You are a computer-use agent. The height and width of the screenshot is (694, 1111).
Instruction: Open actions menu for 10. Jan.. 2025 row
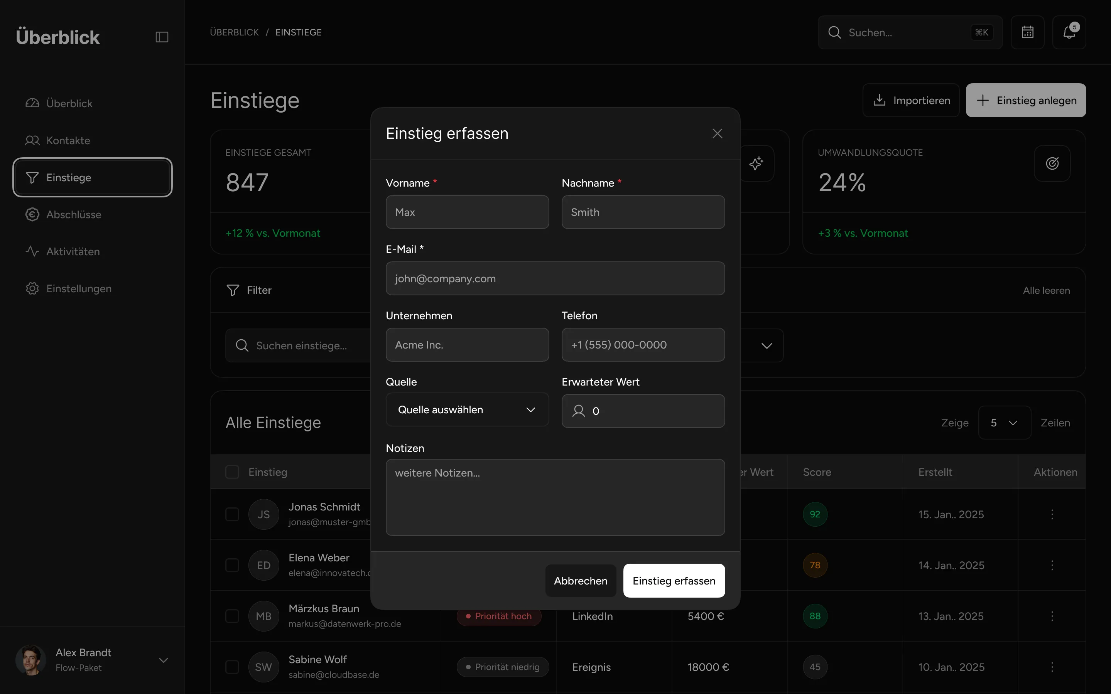tap(1052, 667)
